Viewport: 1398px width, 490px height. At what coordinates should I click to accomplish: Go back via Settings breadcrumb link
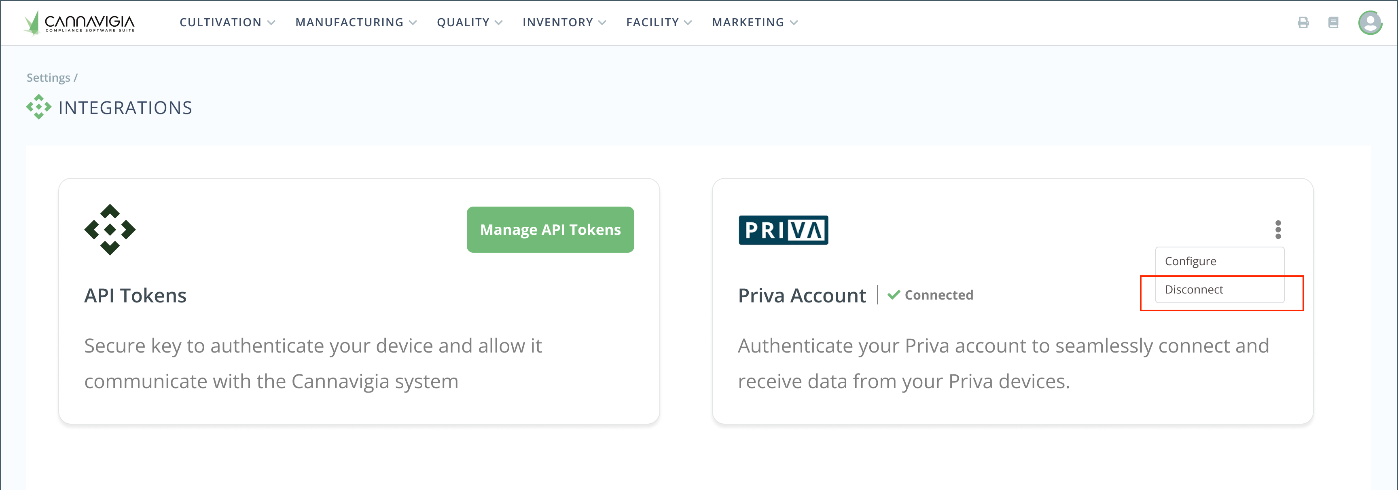click(x=48, y=78)
